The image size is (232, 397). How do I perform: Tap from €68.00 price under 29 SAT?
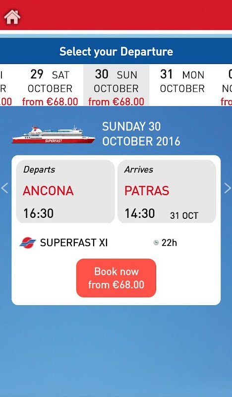tap(50, 102)
